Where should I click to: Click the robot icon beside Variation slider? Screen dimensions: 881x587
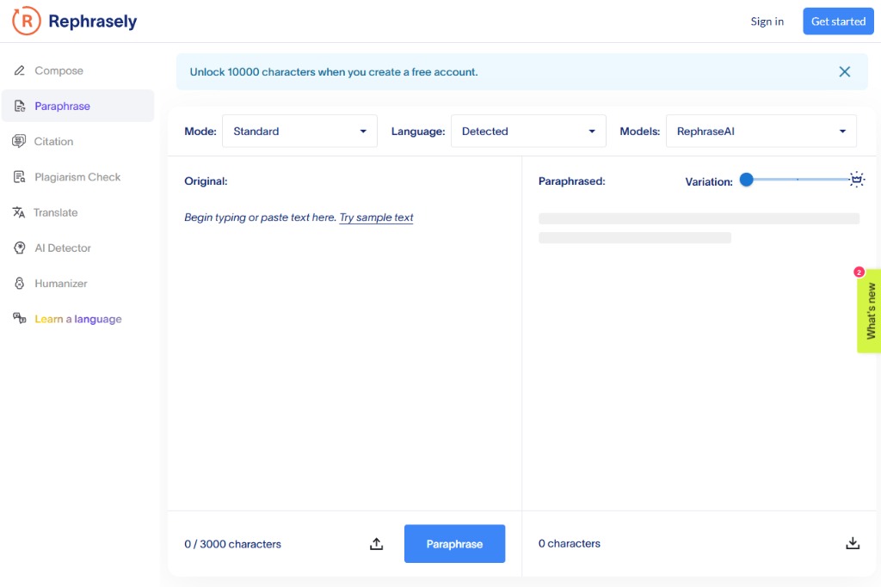[856, 180]
